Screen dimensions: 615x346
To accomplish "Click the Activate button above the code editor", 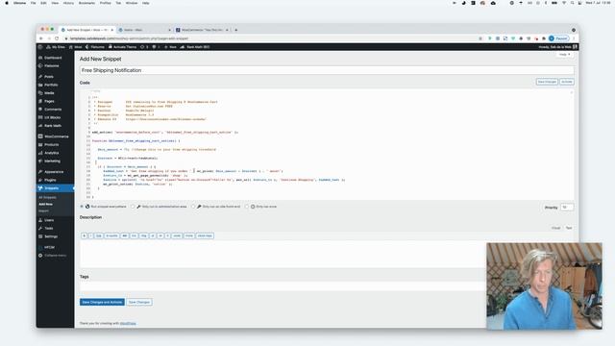I will coord(567,82).
